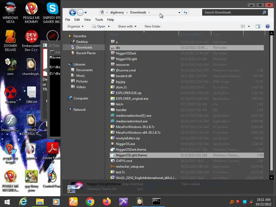Image resolution: width=276 pixels, height=207 pixels.
Task: Open 1984.txt desktop icon
Action: 31,95
